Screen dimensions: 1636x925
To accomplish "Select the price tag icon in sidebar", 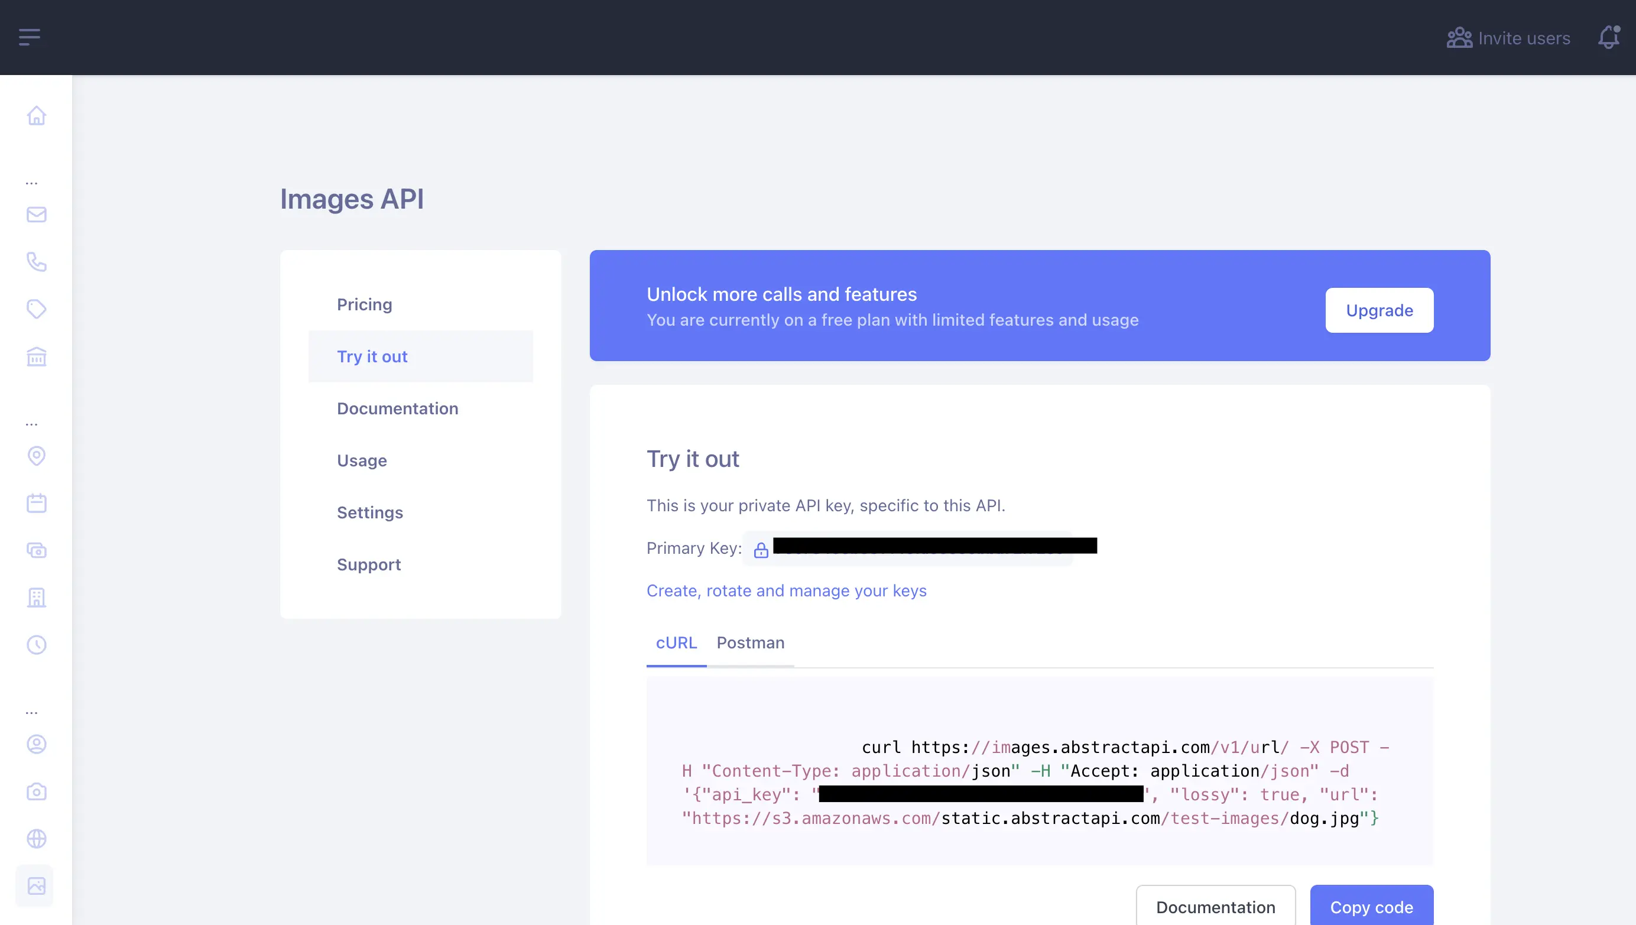I will pos(36,309).
